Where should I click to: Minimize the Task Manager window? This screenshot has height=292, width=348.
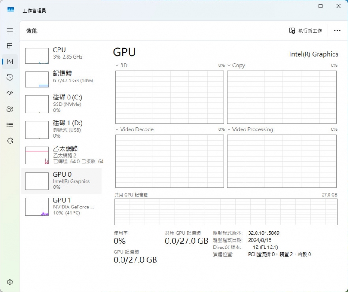[303, 6]
